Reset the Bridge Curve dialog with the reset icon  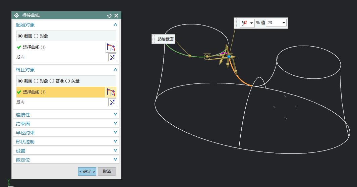pyautogui.click(x=109, y=16)
